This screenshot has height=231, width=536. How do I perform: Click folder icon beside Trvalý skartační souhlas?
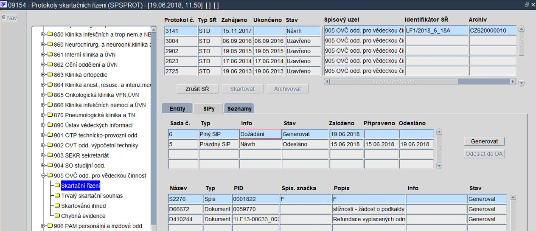(x=57, y=196)
